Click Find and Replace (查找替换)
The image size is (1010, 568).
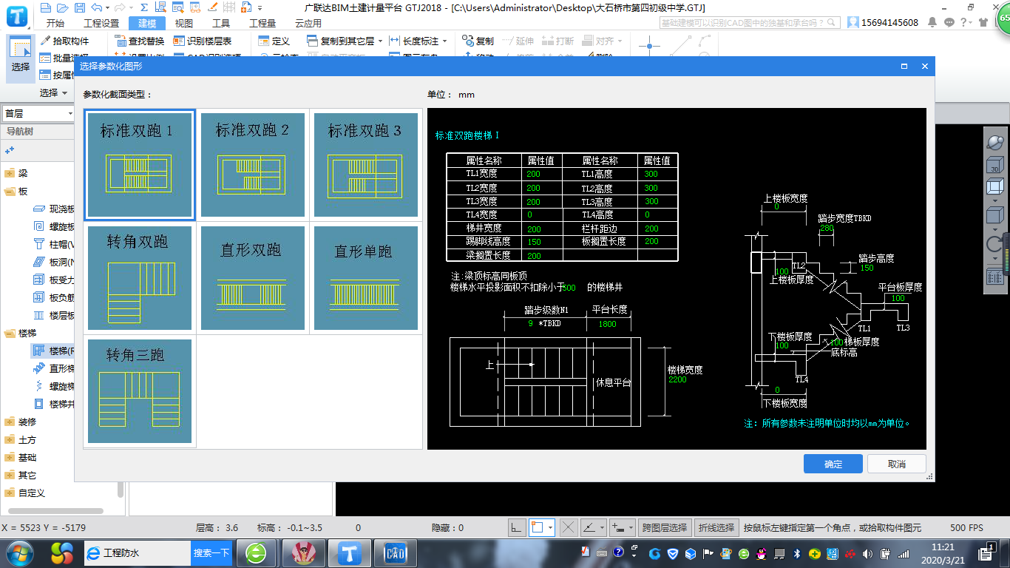pos(140,41)
